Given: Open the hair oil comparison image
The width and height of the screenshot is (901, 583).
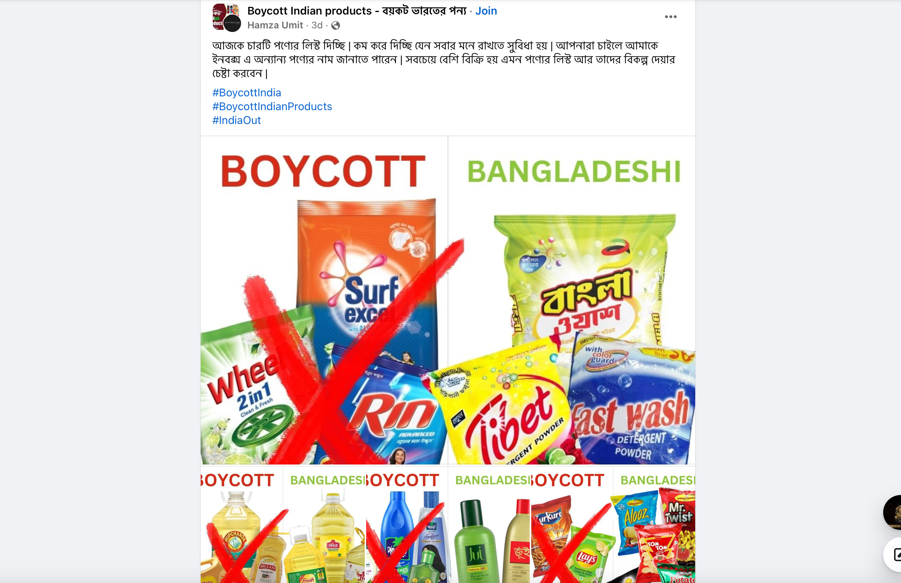Looking at the screenshot, I should click(x=448, y=524).
